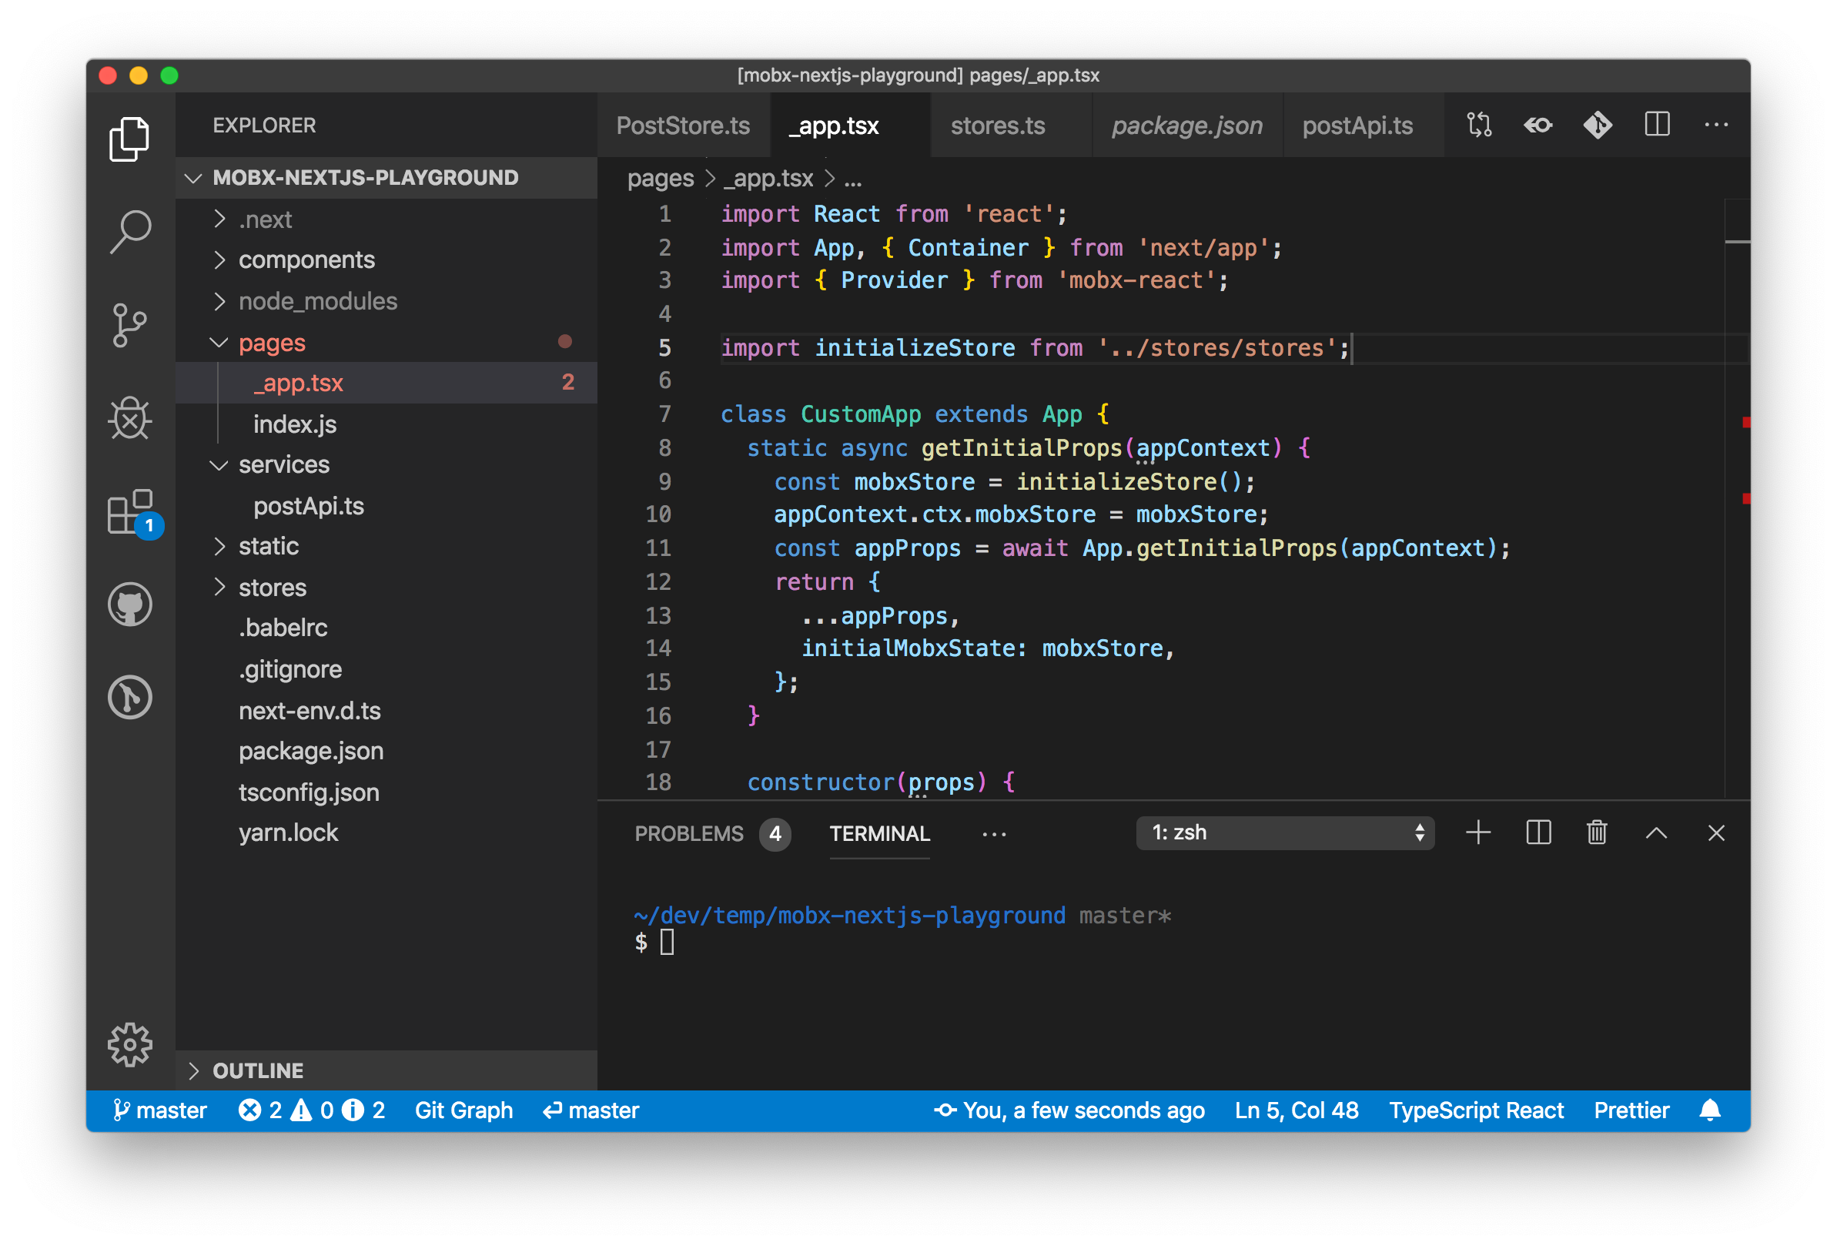
Task: Open the Git Graph view from the editor toolbar
Action: 1597,125
